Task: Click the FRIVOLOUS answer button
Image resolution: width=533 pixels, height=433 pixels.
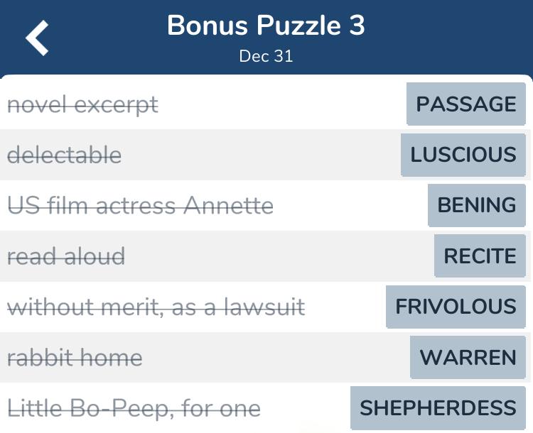Action: pyautogui.click(x=456, y=307)
